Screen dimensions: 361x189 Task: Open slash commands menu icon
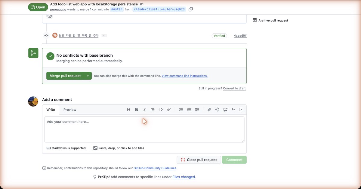click(241, 109)
